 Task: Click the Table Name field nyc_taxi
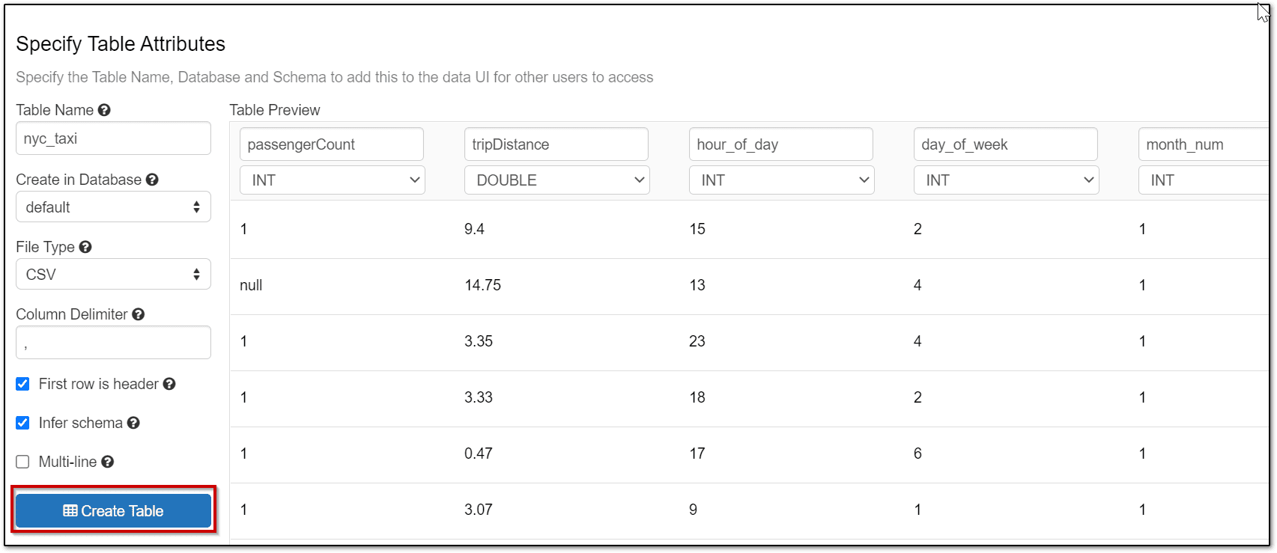[x=113, y=138]
